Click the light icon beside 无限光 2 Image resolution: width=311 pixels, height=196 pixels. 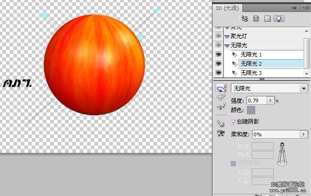click(235, 64)
